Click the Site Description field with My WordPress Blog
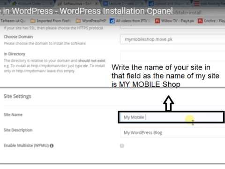This screenshot has height=169, width=225. click(172, 132)
